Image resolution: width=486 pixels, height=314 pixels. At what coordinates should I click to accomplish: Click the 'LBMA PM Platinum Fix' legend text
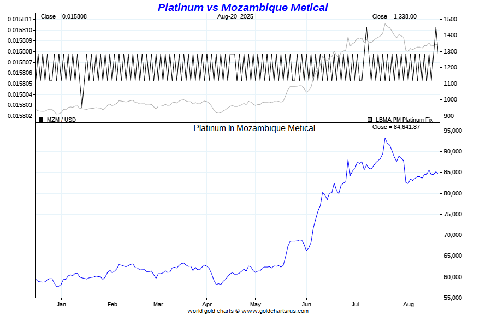click(404, 120)
